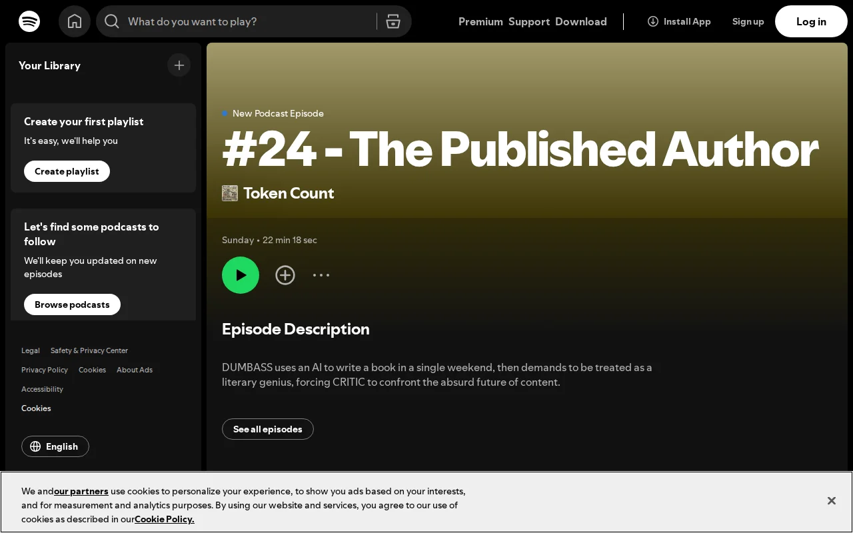
Task: Click Cookies link beside Privacy Policy
Action: [x=92, y=370]
